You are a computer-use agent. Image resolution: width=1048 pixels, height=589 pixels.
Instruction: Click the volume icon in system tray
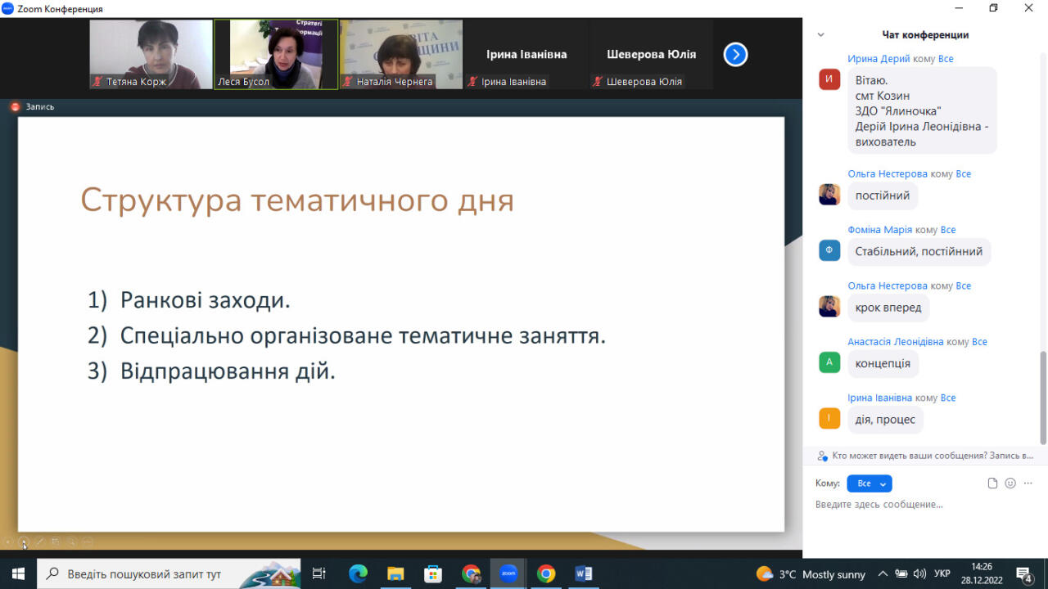point(919,574)
